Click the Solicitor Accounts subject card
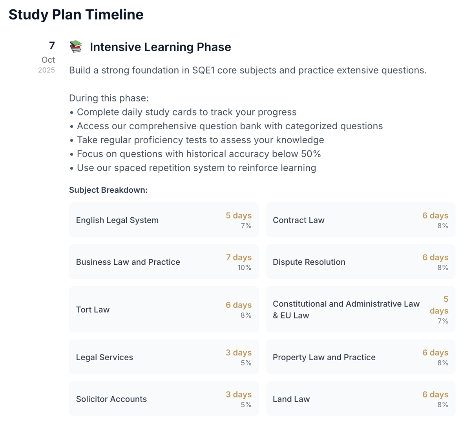 [x=164, y=399]
